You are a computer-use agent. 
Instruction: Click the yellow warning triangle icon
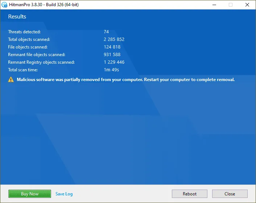tap(11, 80)
